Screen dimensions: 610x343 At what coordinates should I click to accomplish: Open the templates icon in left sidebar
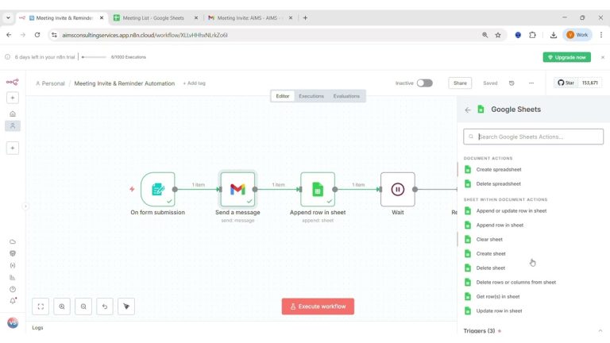13,253
